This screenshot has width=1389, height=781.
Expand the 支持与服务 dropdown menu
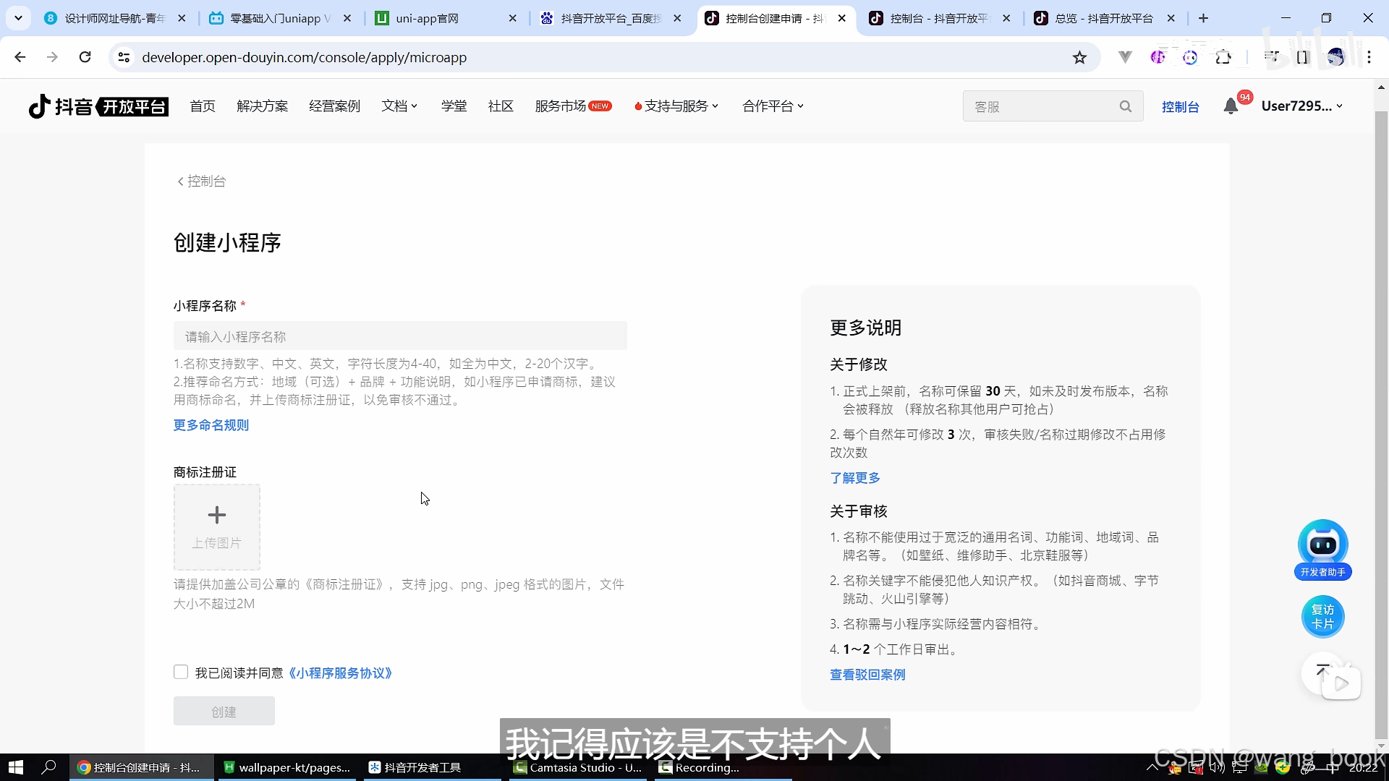tap(676, 106)
